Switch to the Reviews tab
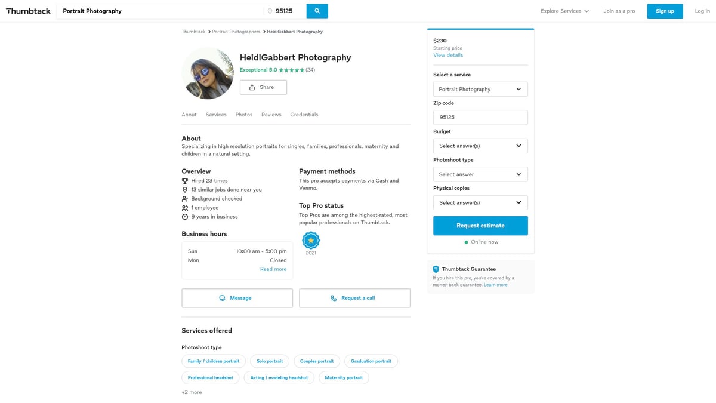Image resolution: width=716 pixels, height=403 pixels. click(271, 115)
